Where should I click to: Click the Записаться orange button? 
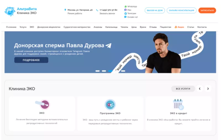[x=207, y=10]
